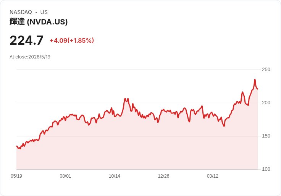Click the last data point at line's right end
Image resolution: width=281 pixels, height=196 pixels.
[x=258, y=89]
